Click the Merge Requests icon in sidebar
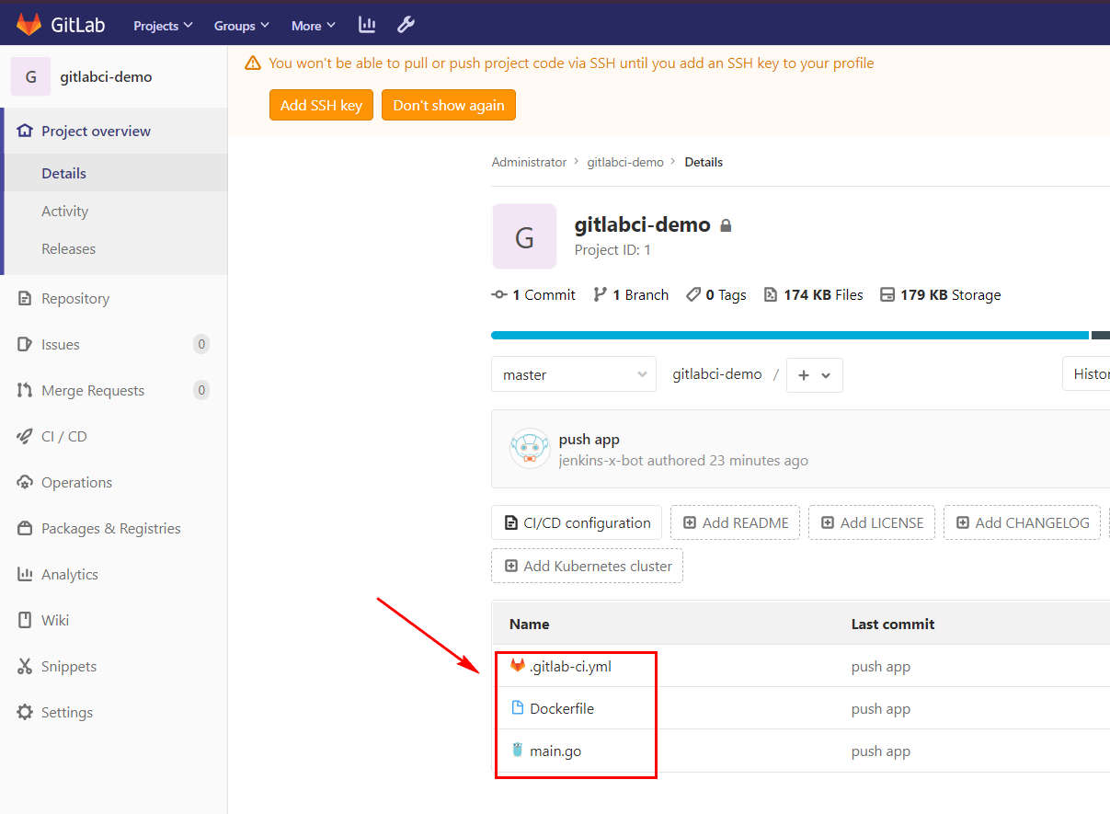This screenshot has height=814, width=1110. click(25, 390)
